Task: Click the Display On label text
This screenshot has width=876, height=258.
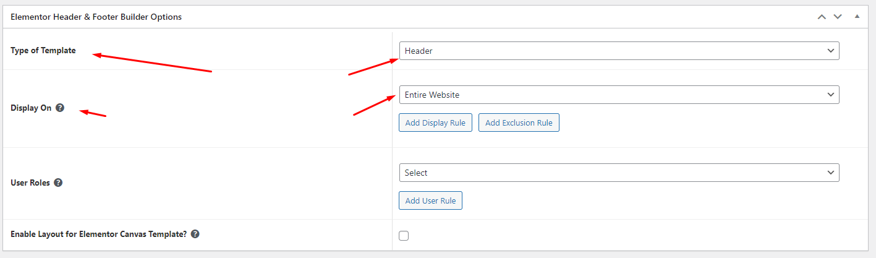Action: coord(31,108)
